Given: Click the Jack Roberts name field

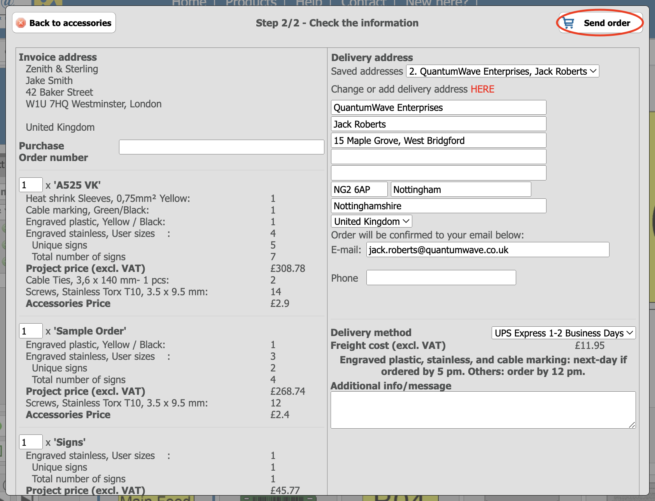Looking at the screenshot, I should [439, 124].
